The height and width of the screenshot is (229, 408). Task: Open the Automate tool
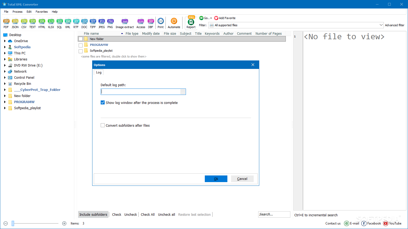pyautogui.click(x=174, y=21)
